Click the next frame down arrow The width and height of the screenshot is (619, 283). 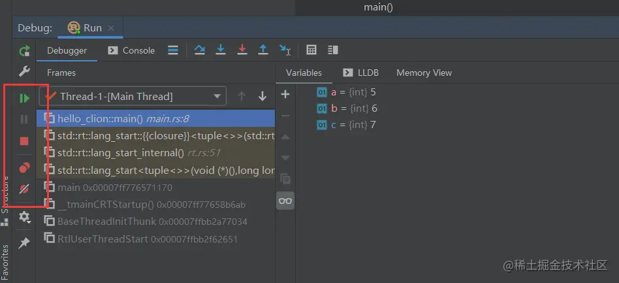262,97
